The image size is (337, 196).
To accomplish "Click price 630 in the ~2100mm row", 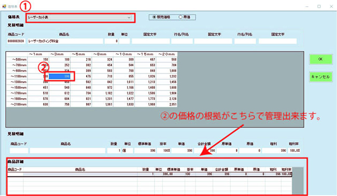I will point(38,104).
